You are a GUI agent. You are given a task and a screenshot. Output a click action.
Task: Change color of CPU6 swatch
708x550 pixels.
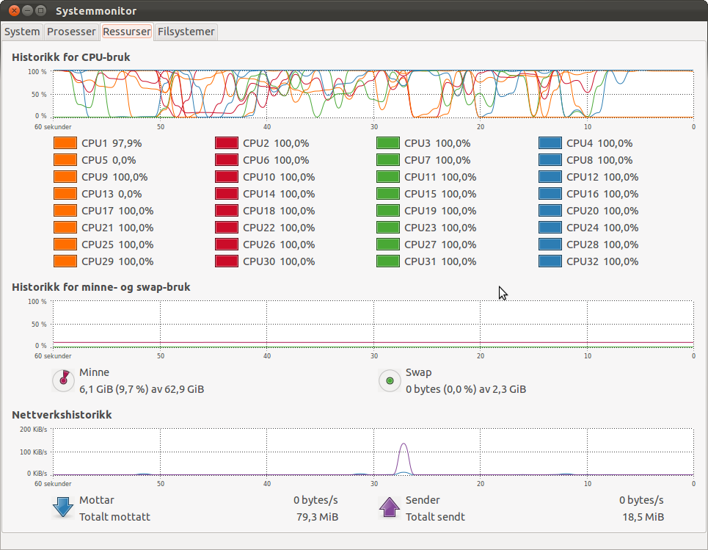pyautogui.click(x=227, y=160)
